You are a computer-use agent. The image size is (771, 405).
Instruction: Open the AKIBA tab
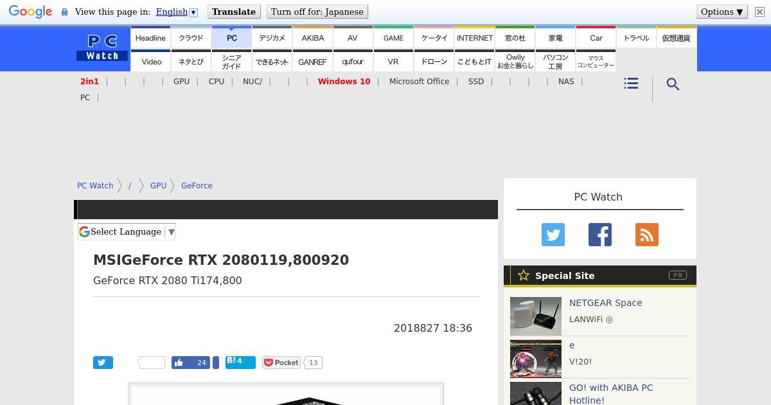tap(313, 38)
